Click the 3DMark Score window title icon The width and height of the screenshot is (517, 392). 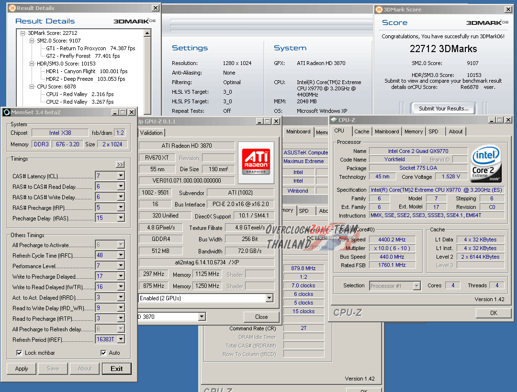[x=379, y=10]
